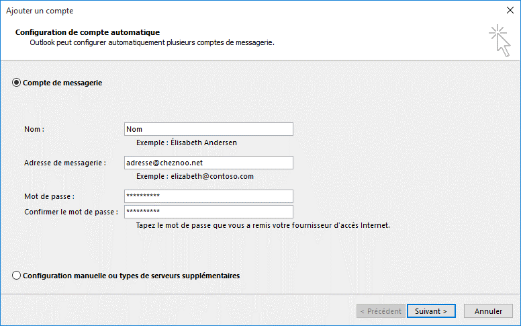Focus the Nom text field
Screen dimensions: 521x326
click(209, 129)
